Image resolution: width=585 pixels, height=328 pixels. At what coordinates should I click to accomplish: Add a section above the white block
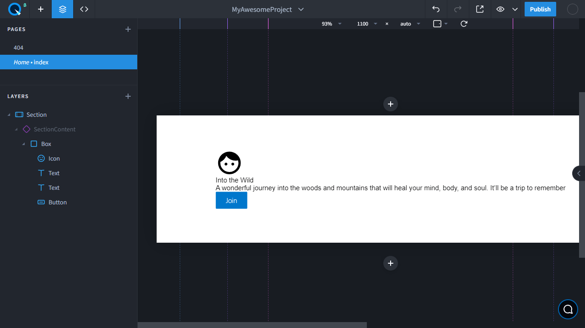tap(391, 104)
